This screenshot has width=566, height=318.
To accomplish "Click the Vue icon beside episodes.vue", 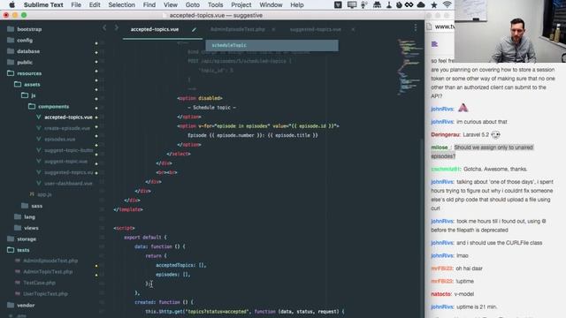I will [x=39, y=140].
